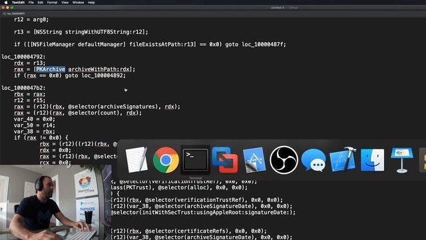
Task: Click the 'rbx = rax;' line
Action: 29,94
